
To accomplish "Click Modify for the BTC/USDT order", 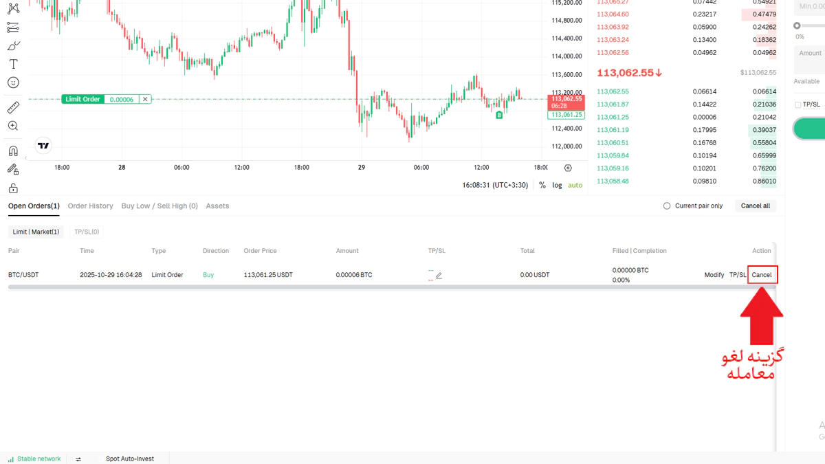I will [x=714, y=275].
